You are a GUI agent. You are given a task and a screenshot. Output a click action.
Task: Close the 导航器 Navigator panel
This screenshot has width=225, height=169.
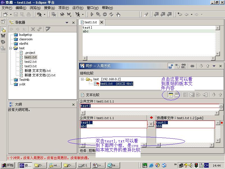point(73,23)
